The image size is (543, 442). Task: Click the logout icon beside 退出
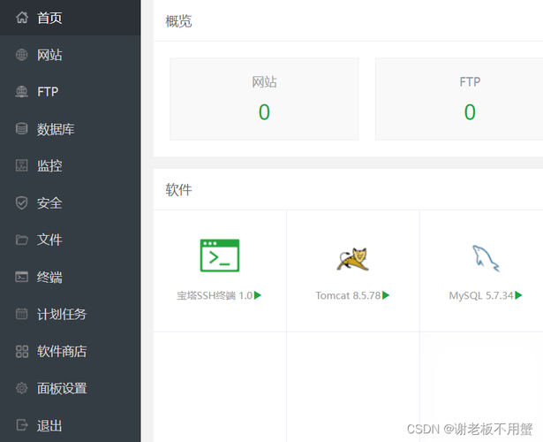click(x=22, y=426)
